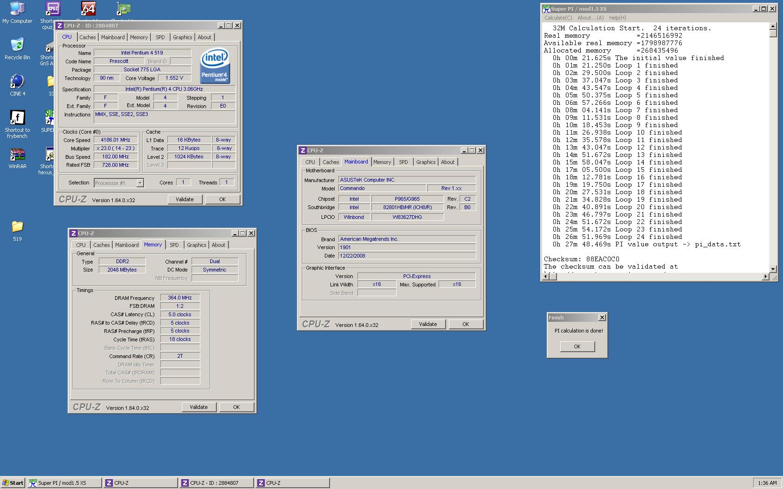Screen dimensions: 783x489
Task: Launch the green graphics card shortcut icon
Action: 124,8
